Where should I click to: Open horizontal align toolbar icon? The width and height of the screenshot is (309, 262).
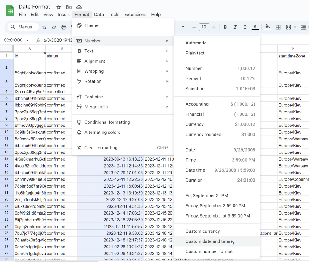(304, 27)
